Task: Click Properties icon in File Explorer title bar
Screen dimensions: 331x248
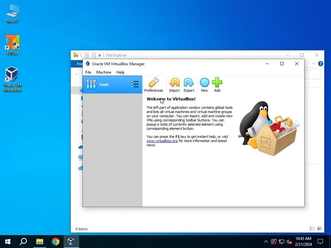Action: click(87, 55)
